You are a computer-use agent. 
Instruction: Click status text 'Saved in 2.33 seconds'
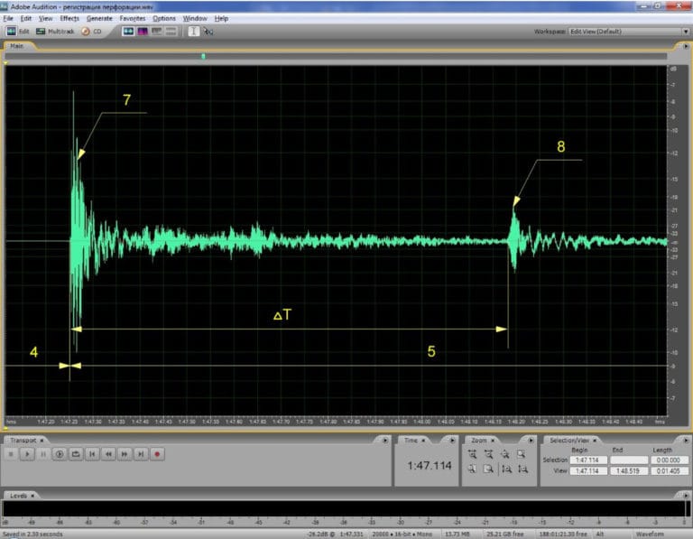coord(32,534)
